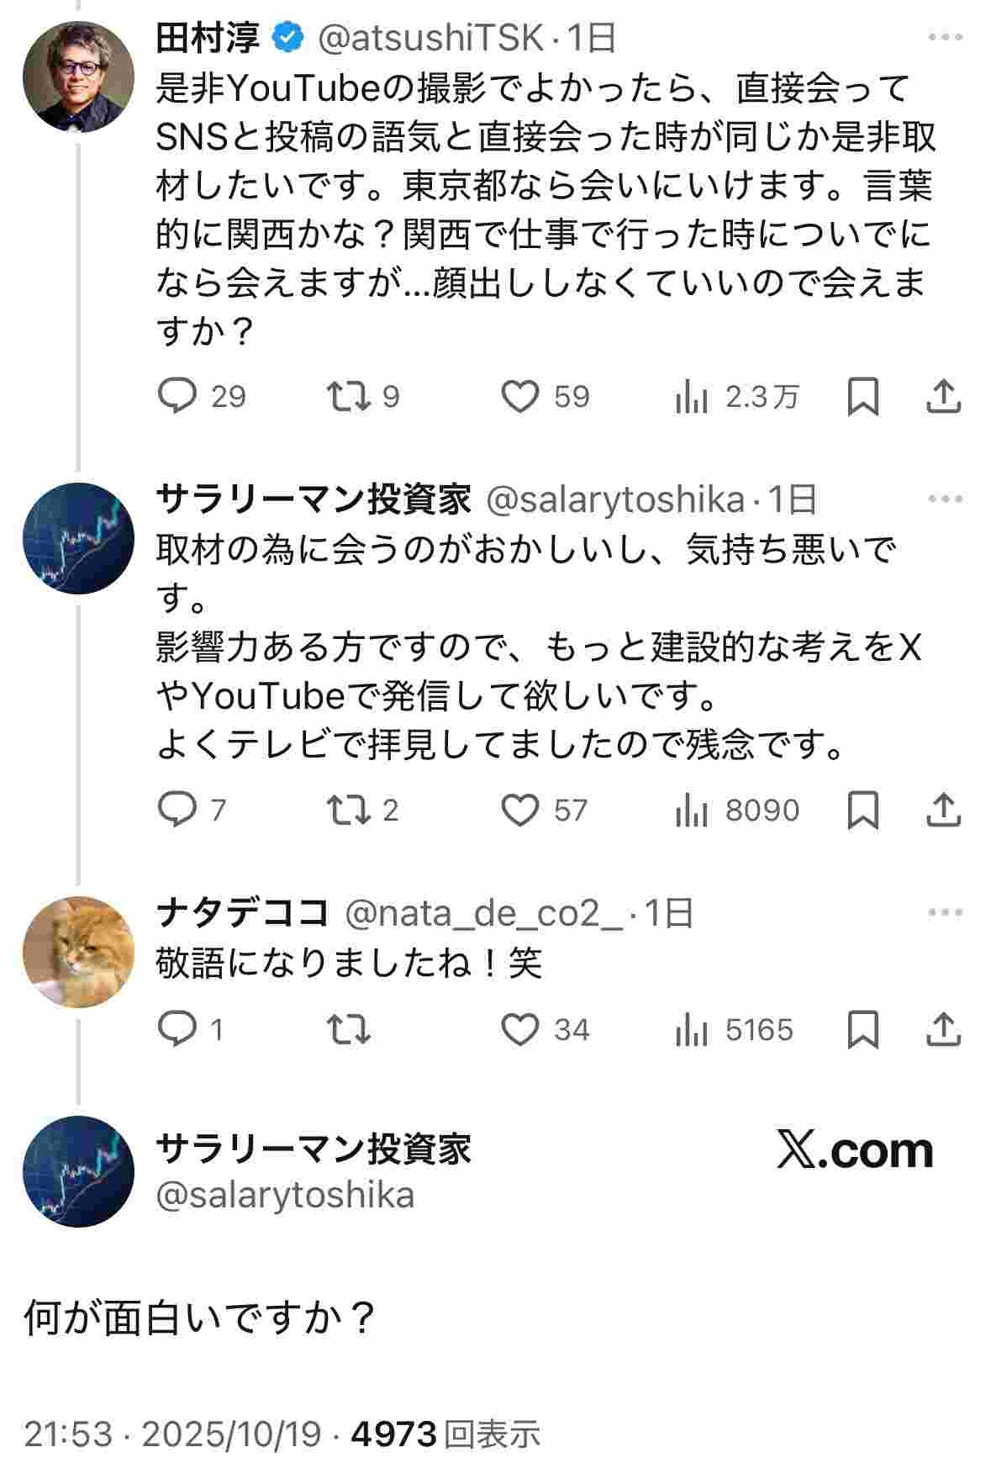This screenshot has width=991, height=1458.
Task: Retweet サラリーマン投資家's reply with 2 reposts
Action: (348, 810)
